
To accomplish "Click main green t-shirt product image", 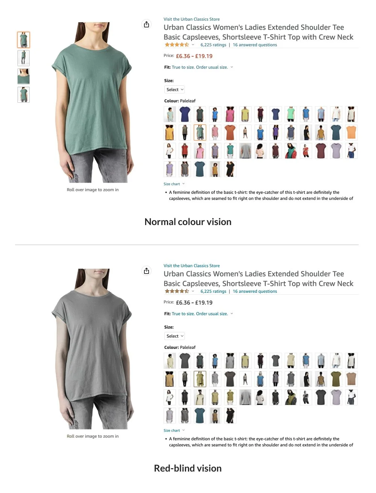I will pos(92,102).
